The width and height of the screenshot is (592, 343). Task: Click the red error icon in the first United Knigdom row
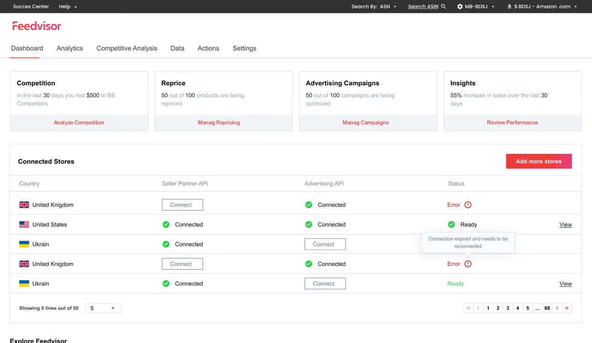click(x=468, y=205)
